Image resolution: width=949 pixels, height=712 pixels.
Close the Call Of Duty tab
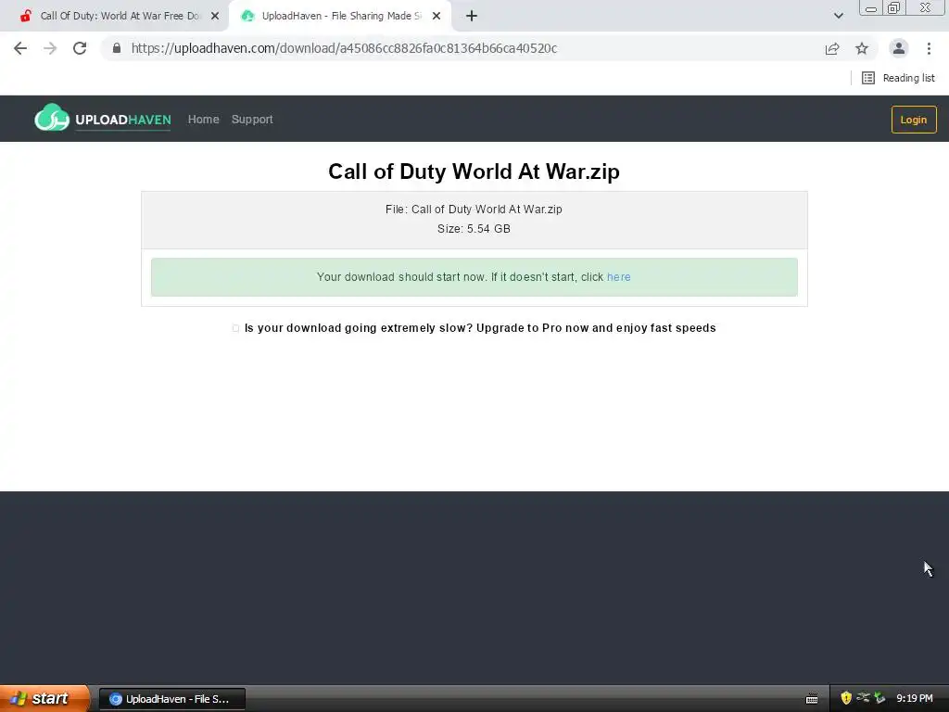(x=215, y=16)
